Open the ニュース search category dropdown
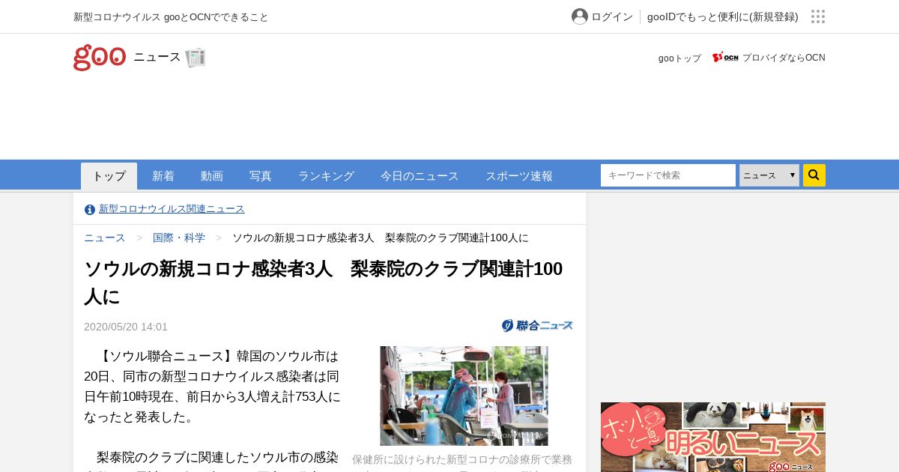The width and height of the screenshot is (899, 472). pyautogui.click(x=769, y=175)
